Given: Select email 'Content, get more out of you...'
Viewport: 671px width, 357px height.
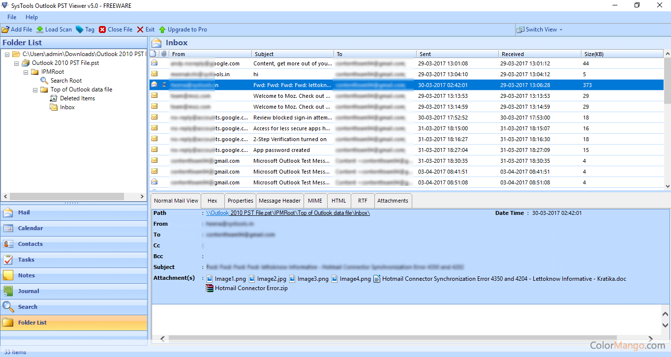Looking at the screenshot, I should (x=406, y=63).
